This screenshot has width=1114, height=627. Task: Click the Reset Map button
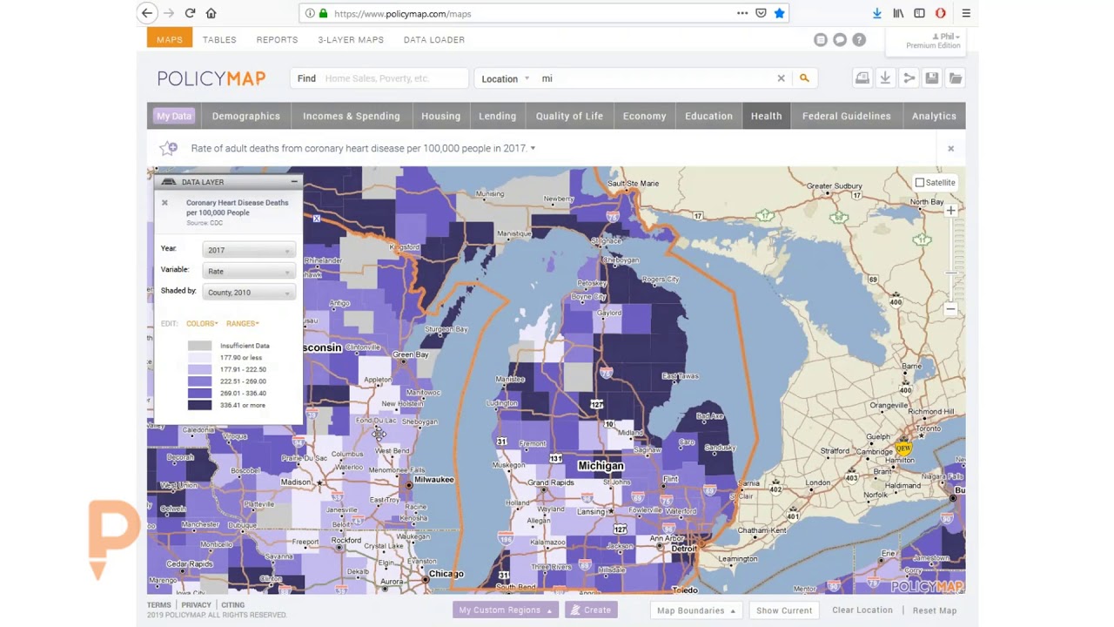[935, 610]
